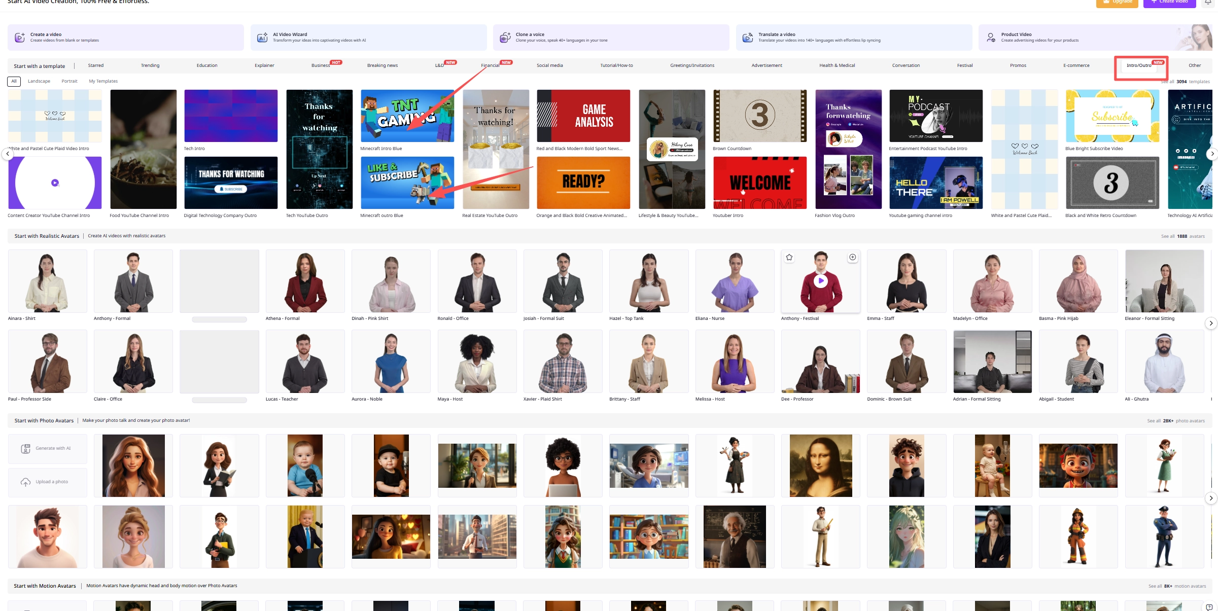
Task: Open the help chat icon at bottom right
Action: click(1209, 607)
